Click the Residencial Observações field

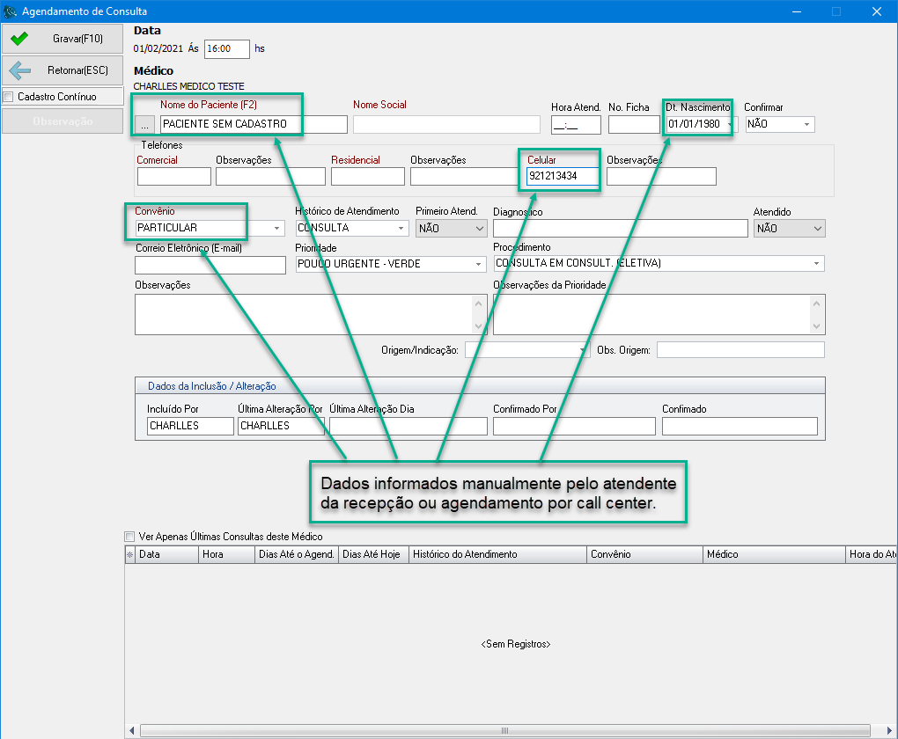click(x=465, y=176)
